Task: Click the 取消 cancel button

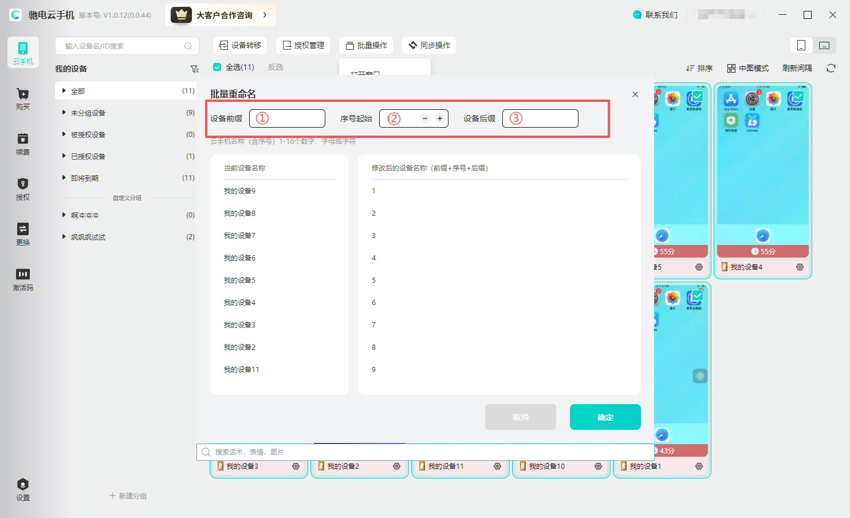Action: [520, 417]
